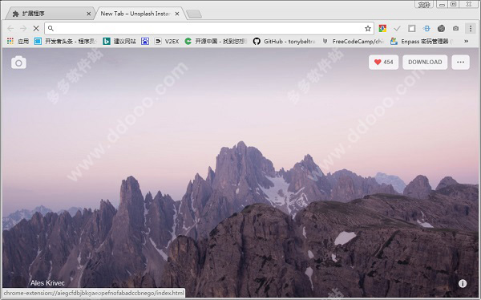Open the 应用 apps grid shortcut
The height and width of the screenshot is (300, 481).
pos(18,41)
